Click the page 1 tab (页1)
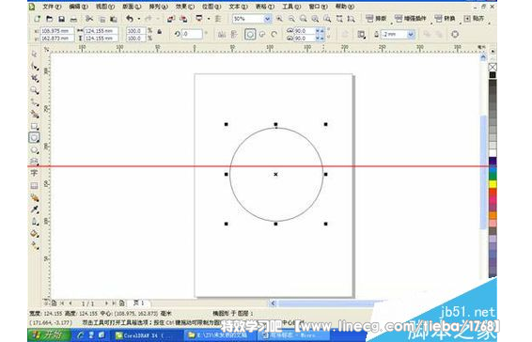Screen dimensions: 532x342 (139, 303)
